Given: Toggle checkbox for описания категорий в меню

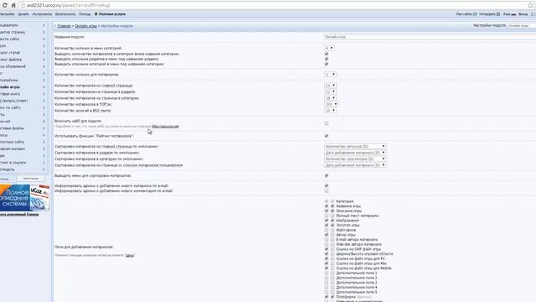Looking at the screenshot, I should (x=327, y=64).
